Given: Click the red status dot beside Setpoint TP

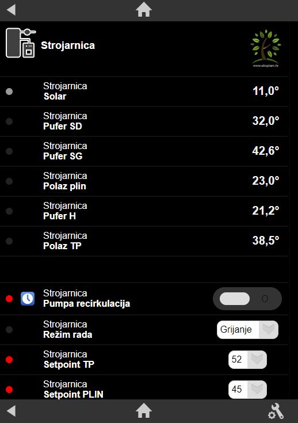Looking at the screenshot, I should click(9, 360).
